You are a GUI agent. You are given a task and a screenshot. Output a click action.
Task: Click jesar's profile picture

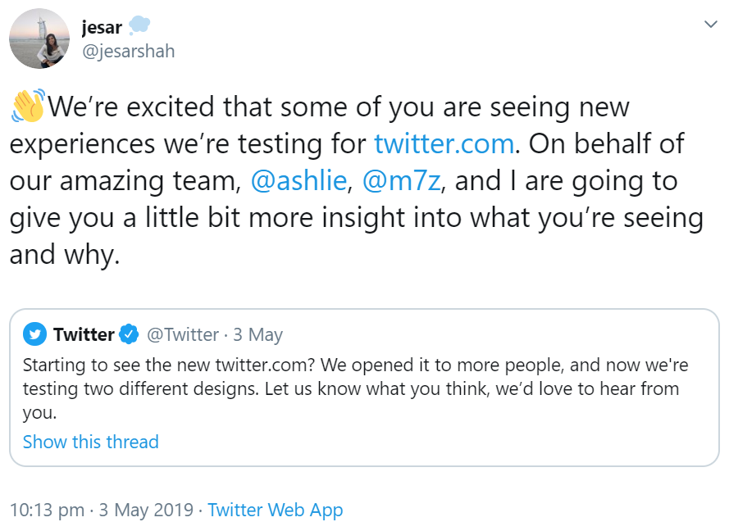tap(39, 38)
